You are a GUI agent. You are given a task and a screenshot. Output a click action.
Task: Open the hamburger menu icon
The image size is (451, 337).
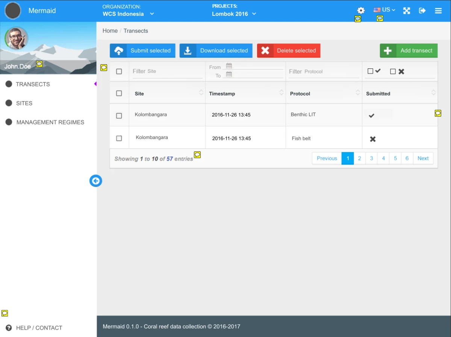click(438, 11)
